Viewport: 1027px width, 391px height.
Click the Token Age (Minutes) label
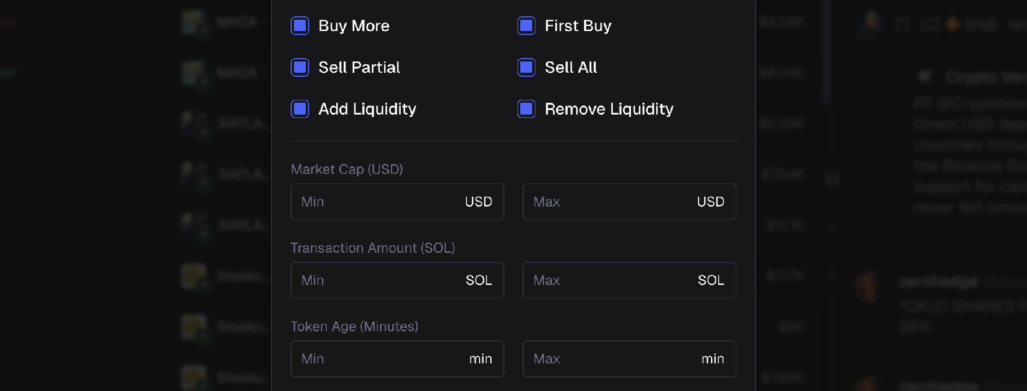tap(354, 327)
